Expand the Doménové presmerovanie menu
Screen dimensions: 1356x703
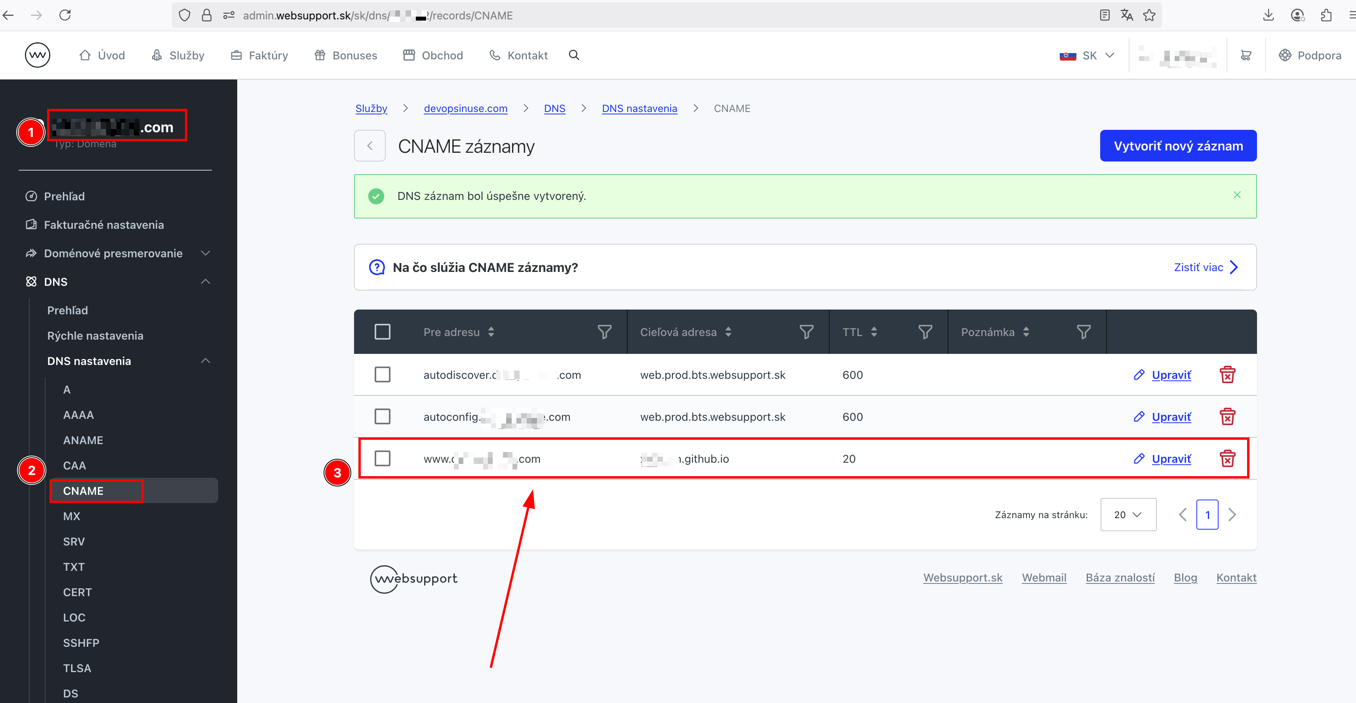click(205, 253)
